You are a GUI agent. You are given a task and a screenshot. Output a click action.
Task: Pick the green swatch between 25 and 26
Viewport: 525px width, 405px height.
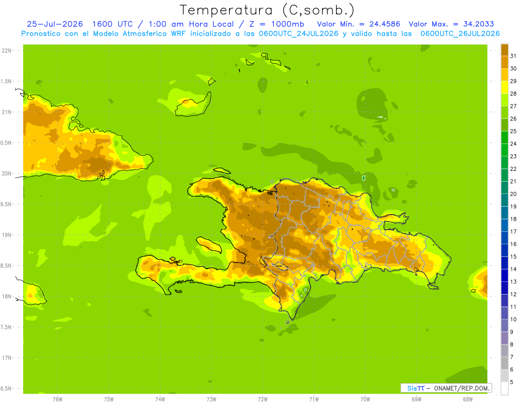(x=504, y=125)
